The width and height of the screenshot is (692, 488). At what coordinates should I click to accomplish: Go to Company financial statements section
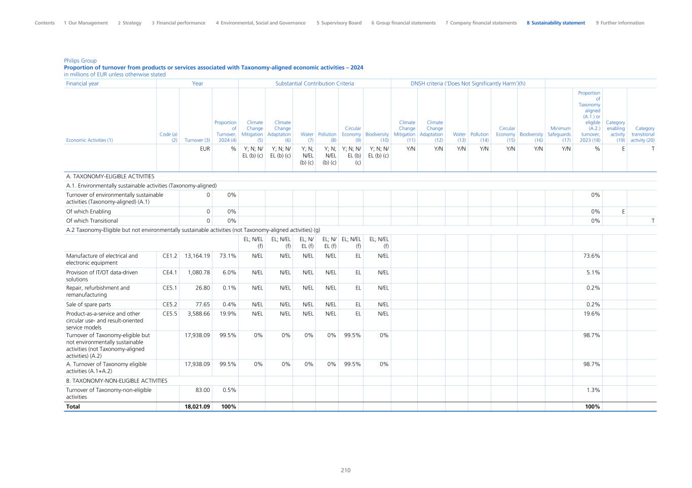pos(481,23)
